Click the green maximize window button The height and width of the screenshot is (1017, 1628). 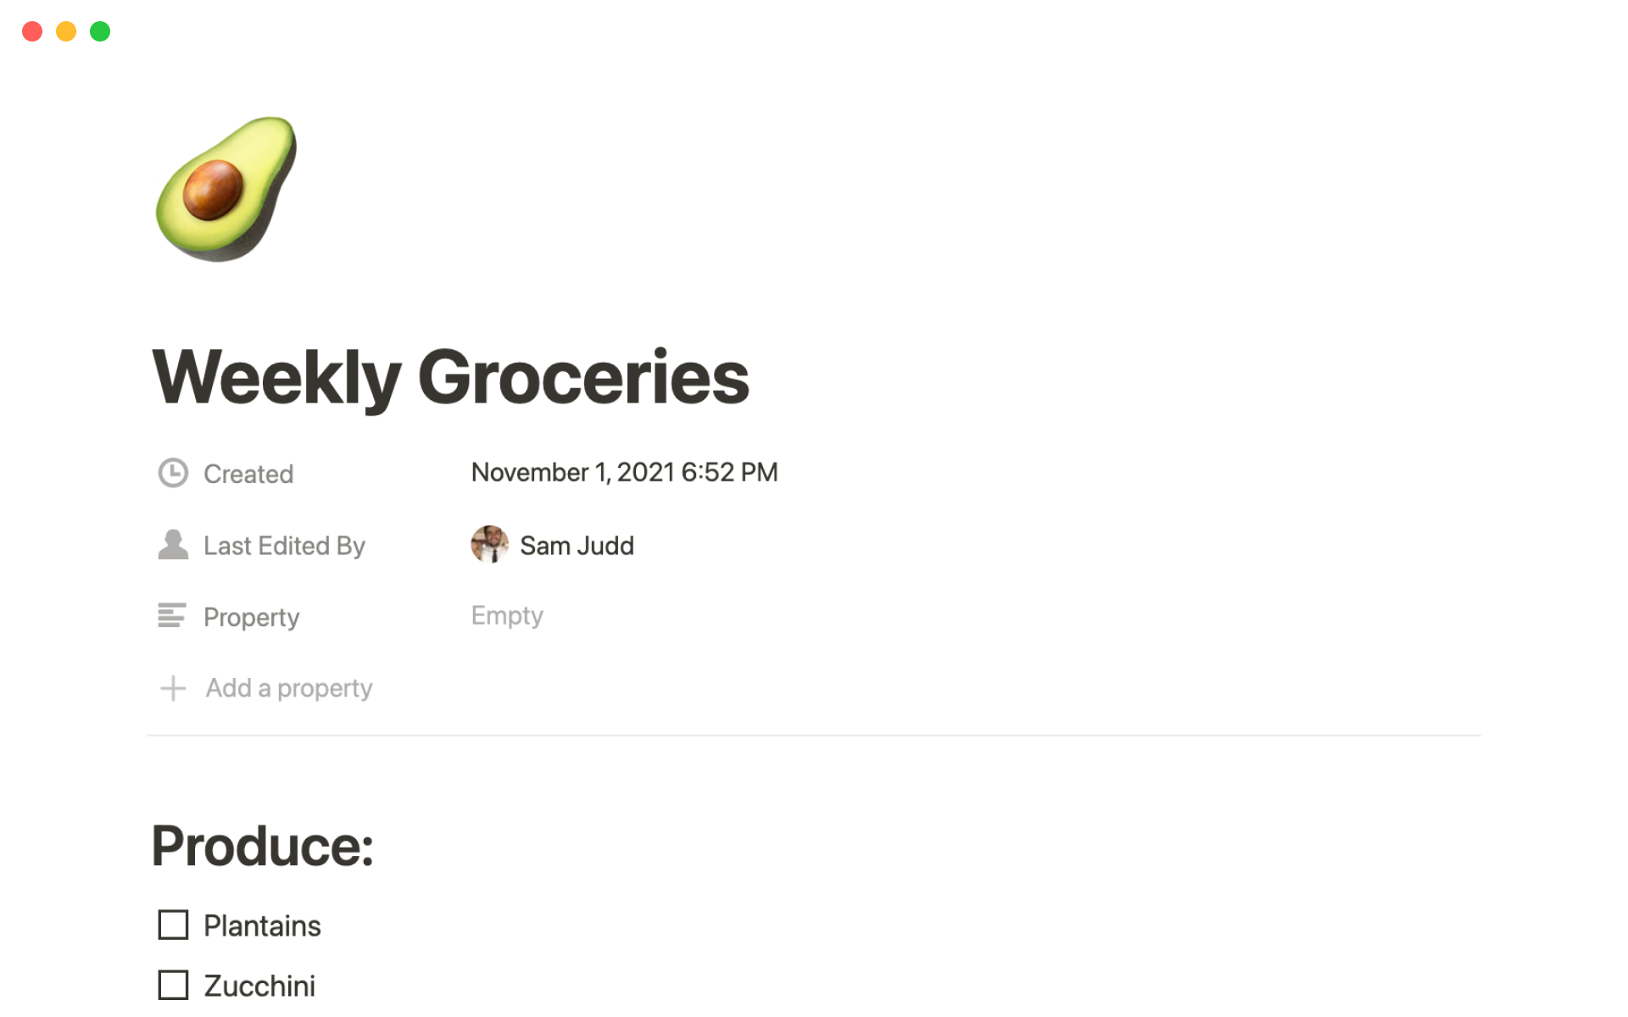(x=100, y=31)
